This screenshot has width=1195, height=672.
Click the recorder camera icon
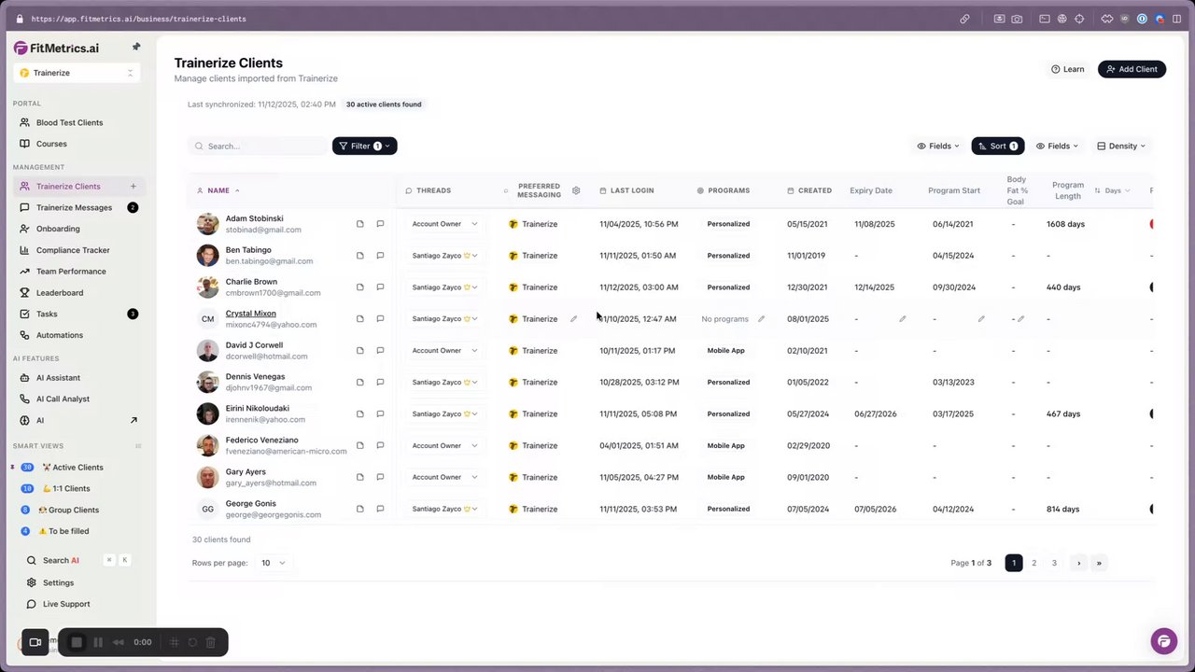35,642
